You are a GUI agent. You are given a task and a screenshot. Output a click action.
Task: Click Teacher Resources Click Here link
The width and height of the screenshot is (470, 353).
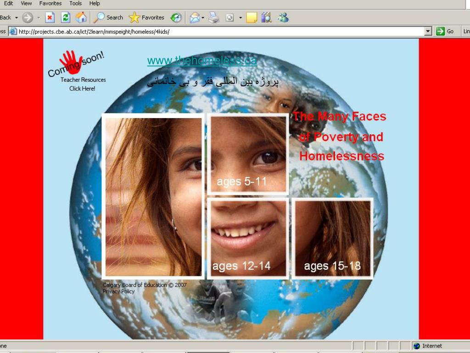point(83,84)
